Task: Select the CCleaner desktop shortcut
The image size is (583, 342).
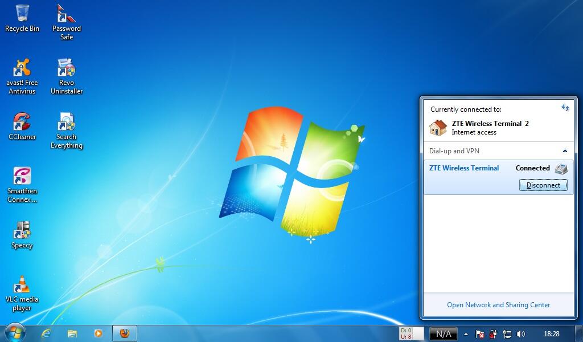Action: point(22,126)
